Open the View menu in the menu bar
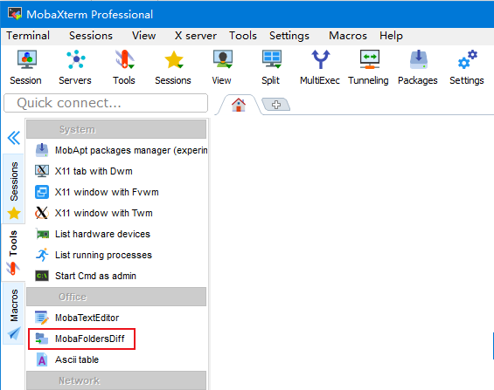 pyautogui.click(x=143, y=36)
